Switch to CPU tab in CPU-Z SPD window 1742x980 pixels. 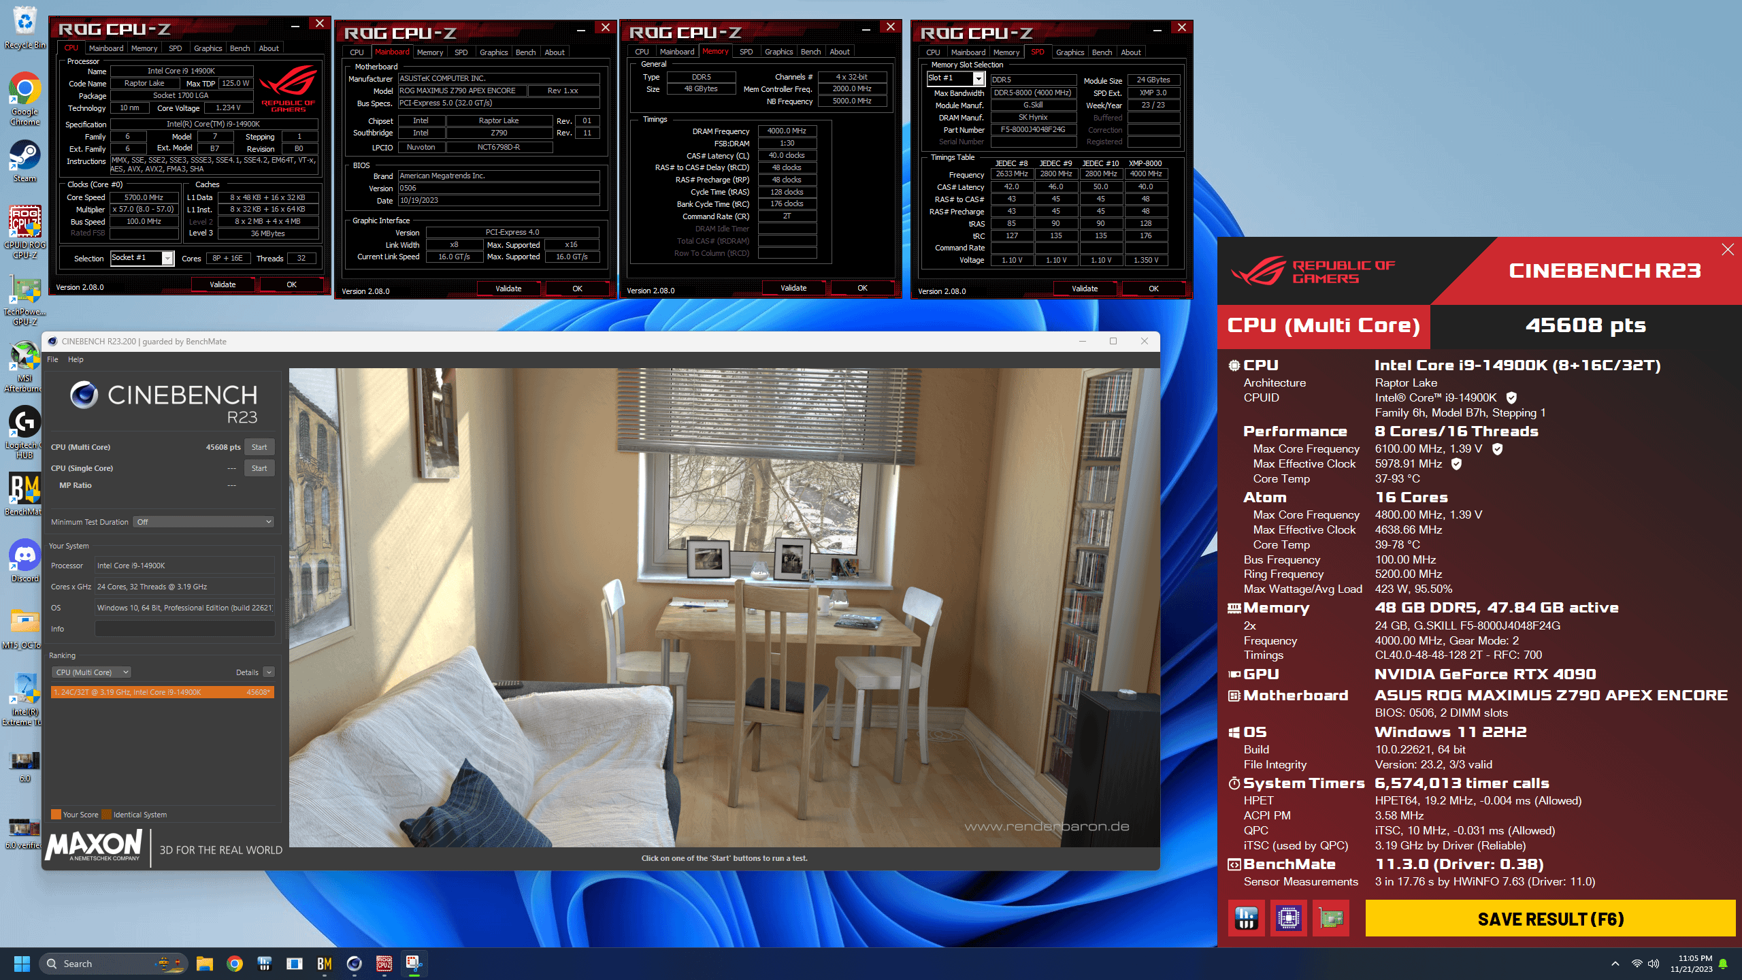(933, 52)
